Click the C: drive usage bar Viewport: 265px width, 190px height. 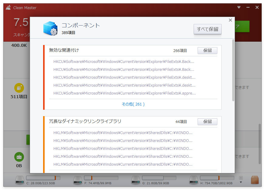pyautogui.click(x=42, y=178)
